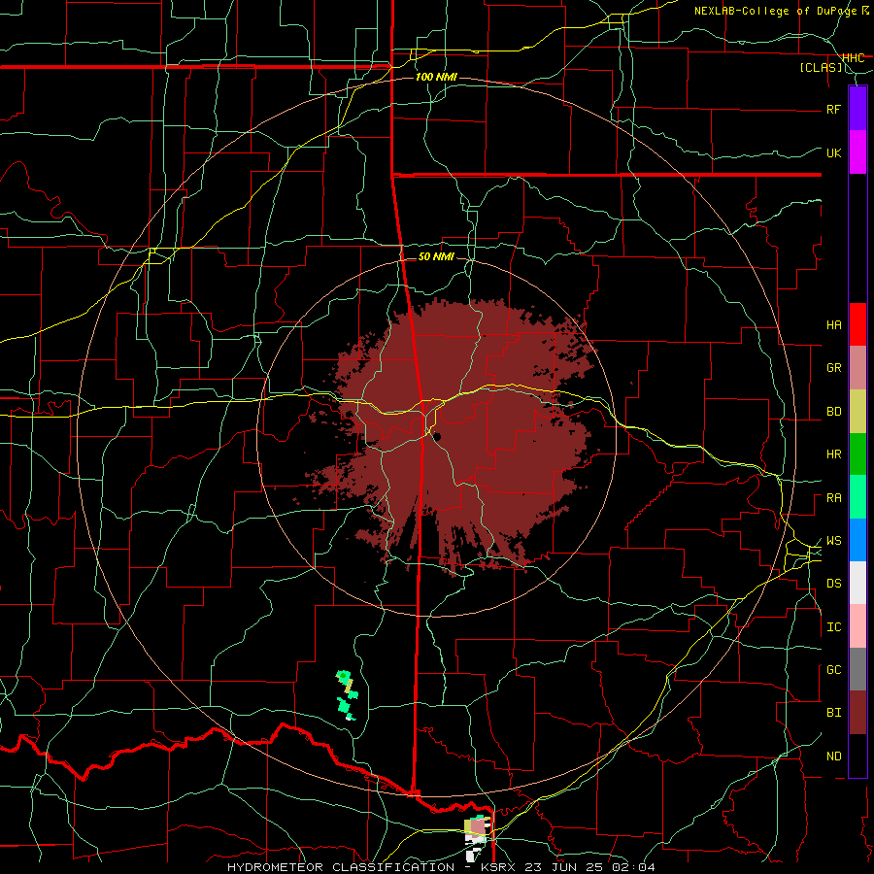
Task: Click the red HA legend color
Action: click(857, 324)
